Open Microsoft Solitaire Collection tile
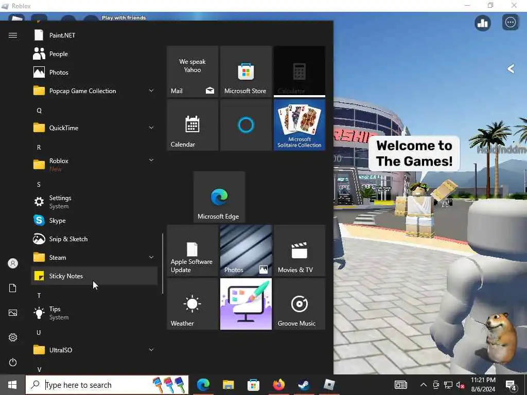 (300, 125)
